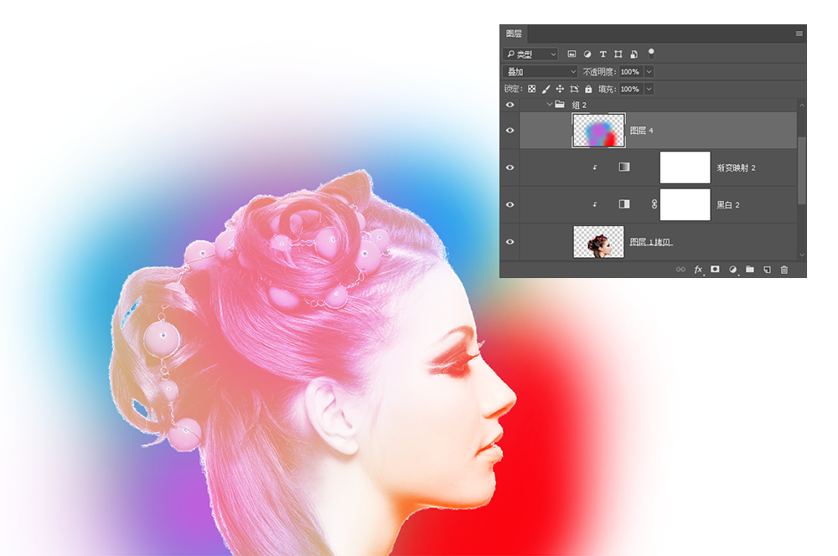This screenshot has width=838, height=556.
Task: Hide the 黑白 2 adjustment layer
Action: tap(510, 204)
